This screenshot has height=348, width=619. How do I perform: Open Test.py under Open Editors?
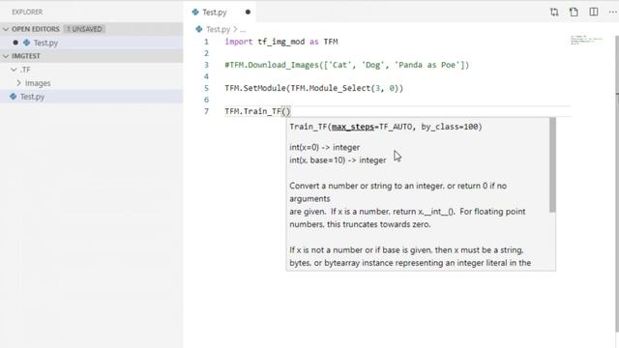coord(91,43)
